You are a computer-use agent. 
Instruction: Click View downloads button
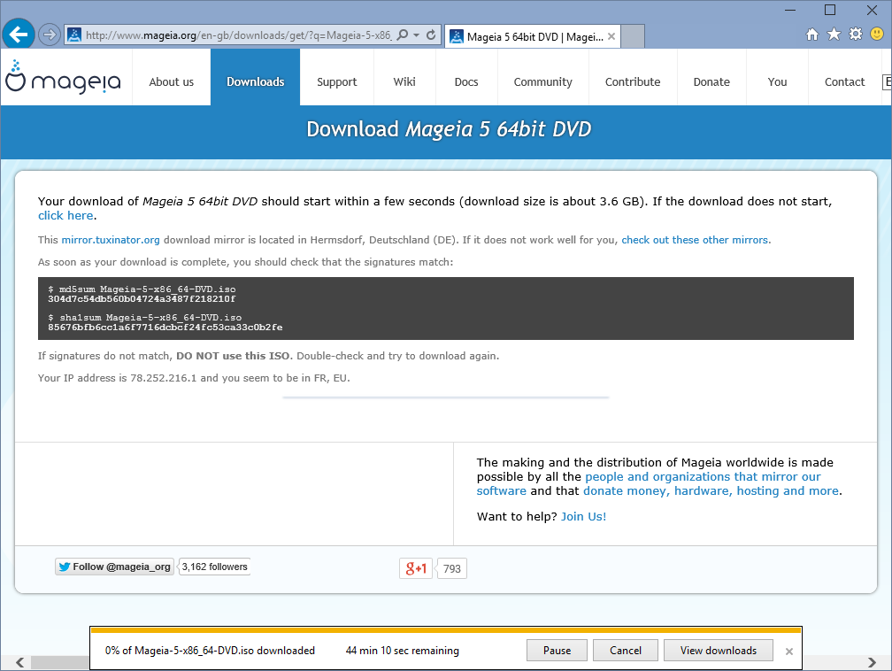(x=719, y=651)
